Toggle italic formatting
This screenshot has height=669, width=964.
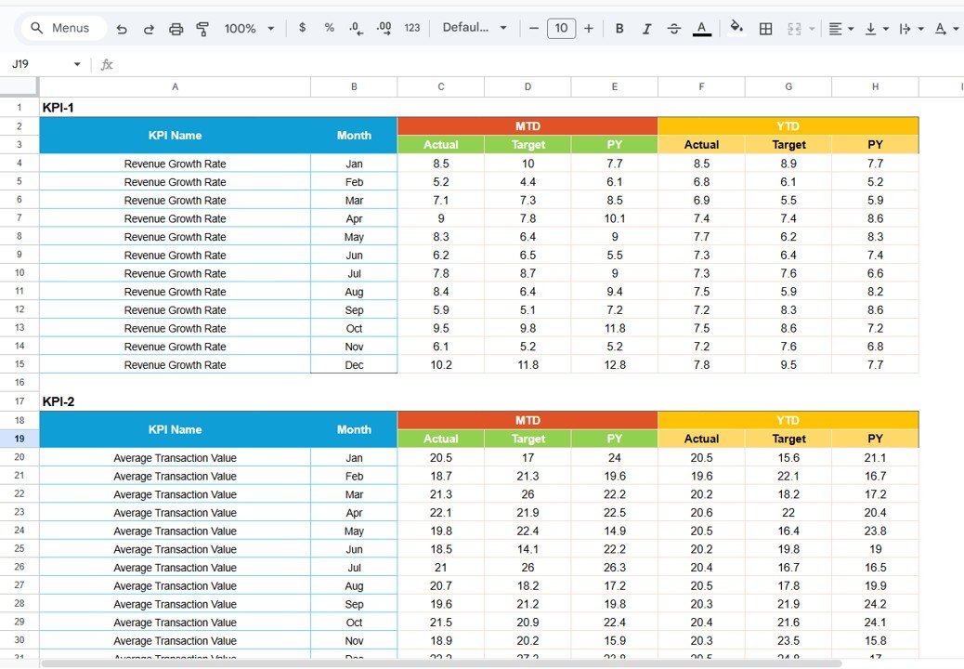click(x=646, y=29)
